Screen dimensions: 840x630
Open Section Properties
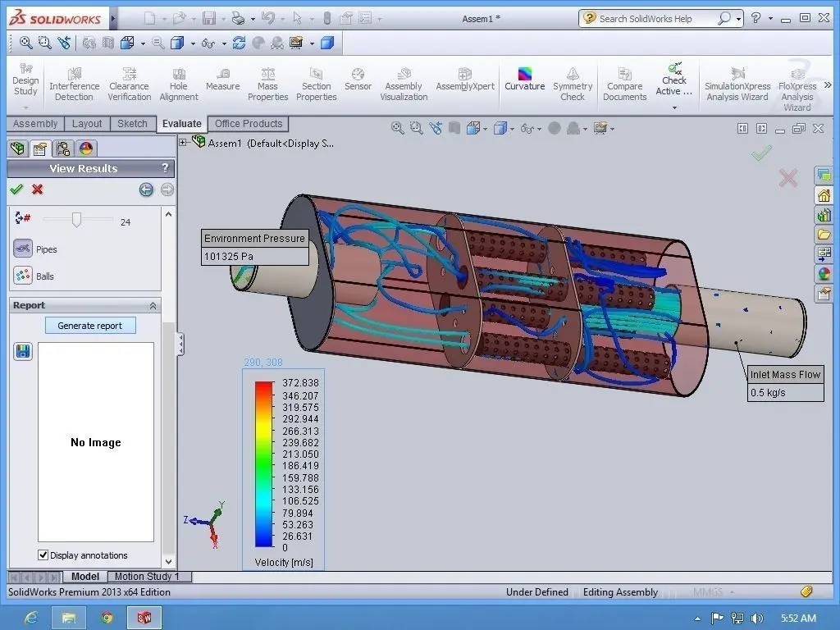(x=316, y=84)
